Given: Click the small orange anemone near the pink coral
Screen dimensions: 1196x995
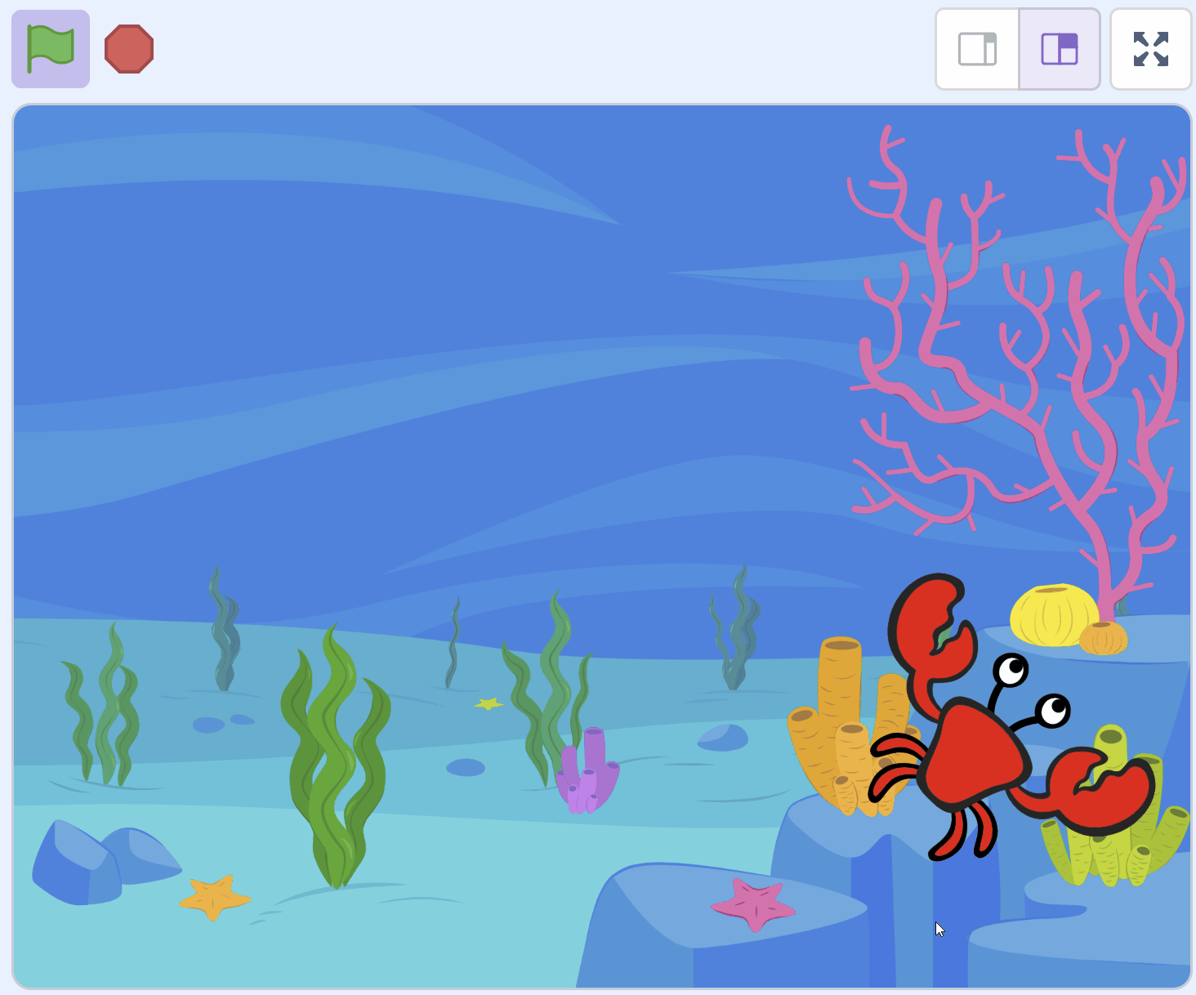Looking at the screenshot, I should point(1103,638).
